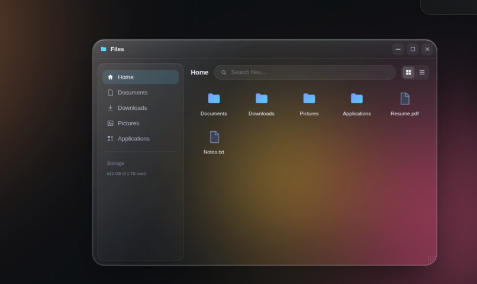Viewport: 477px width, 284px height.
Task: Go to Applications in the sidebar
Action: coord(140,139)
